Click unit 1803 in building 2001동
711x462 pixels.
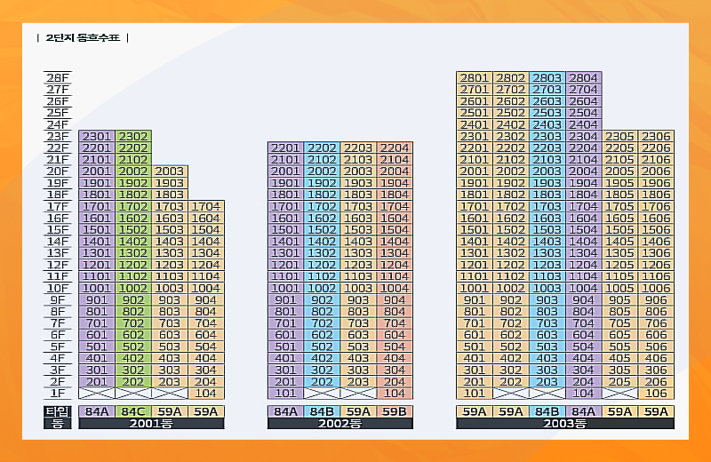(170, 195)
